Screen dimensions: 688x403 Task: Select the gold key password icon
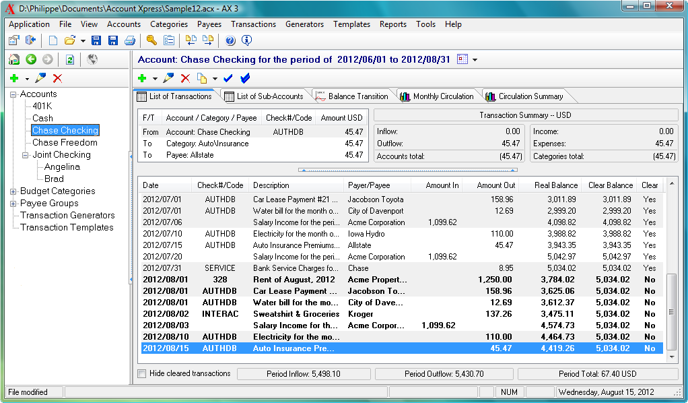click(x=150, y=40)
